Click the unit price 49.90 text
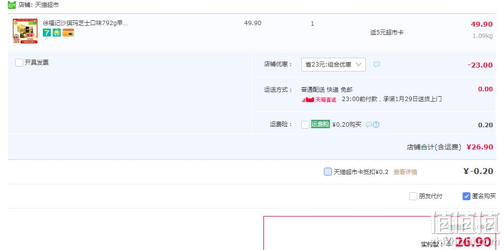Image resolution: width=504 pixels, height=250 pixels. (x=252, y=23)
